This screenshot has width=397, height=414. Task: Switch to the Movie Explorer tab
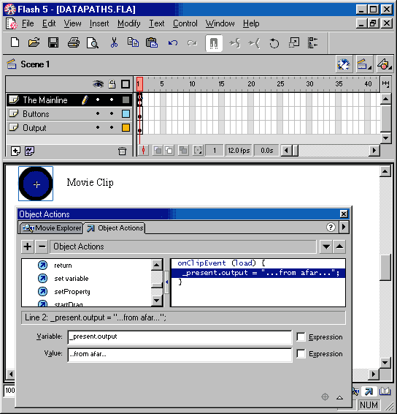coord(52,228)
